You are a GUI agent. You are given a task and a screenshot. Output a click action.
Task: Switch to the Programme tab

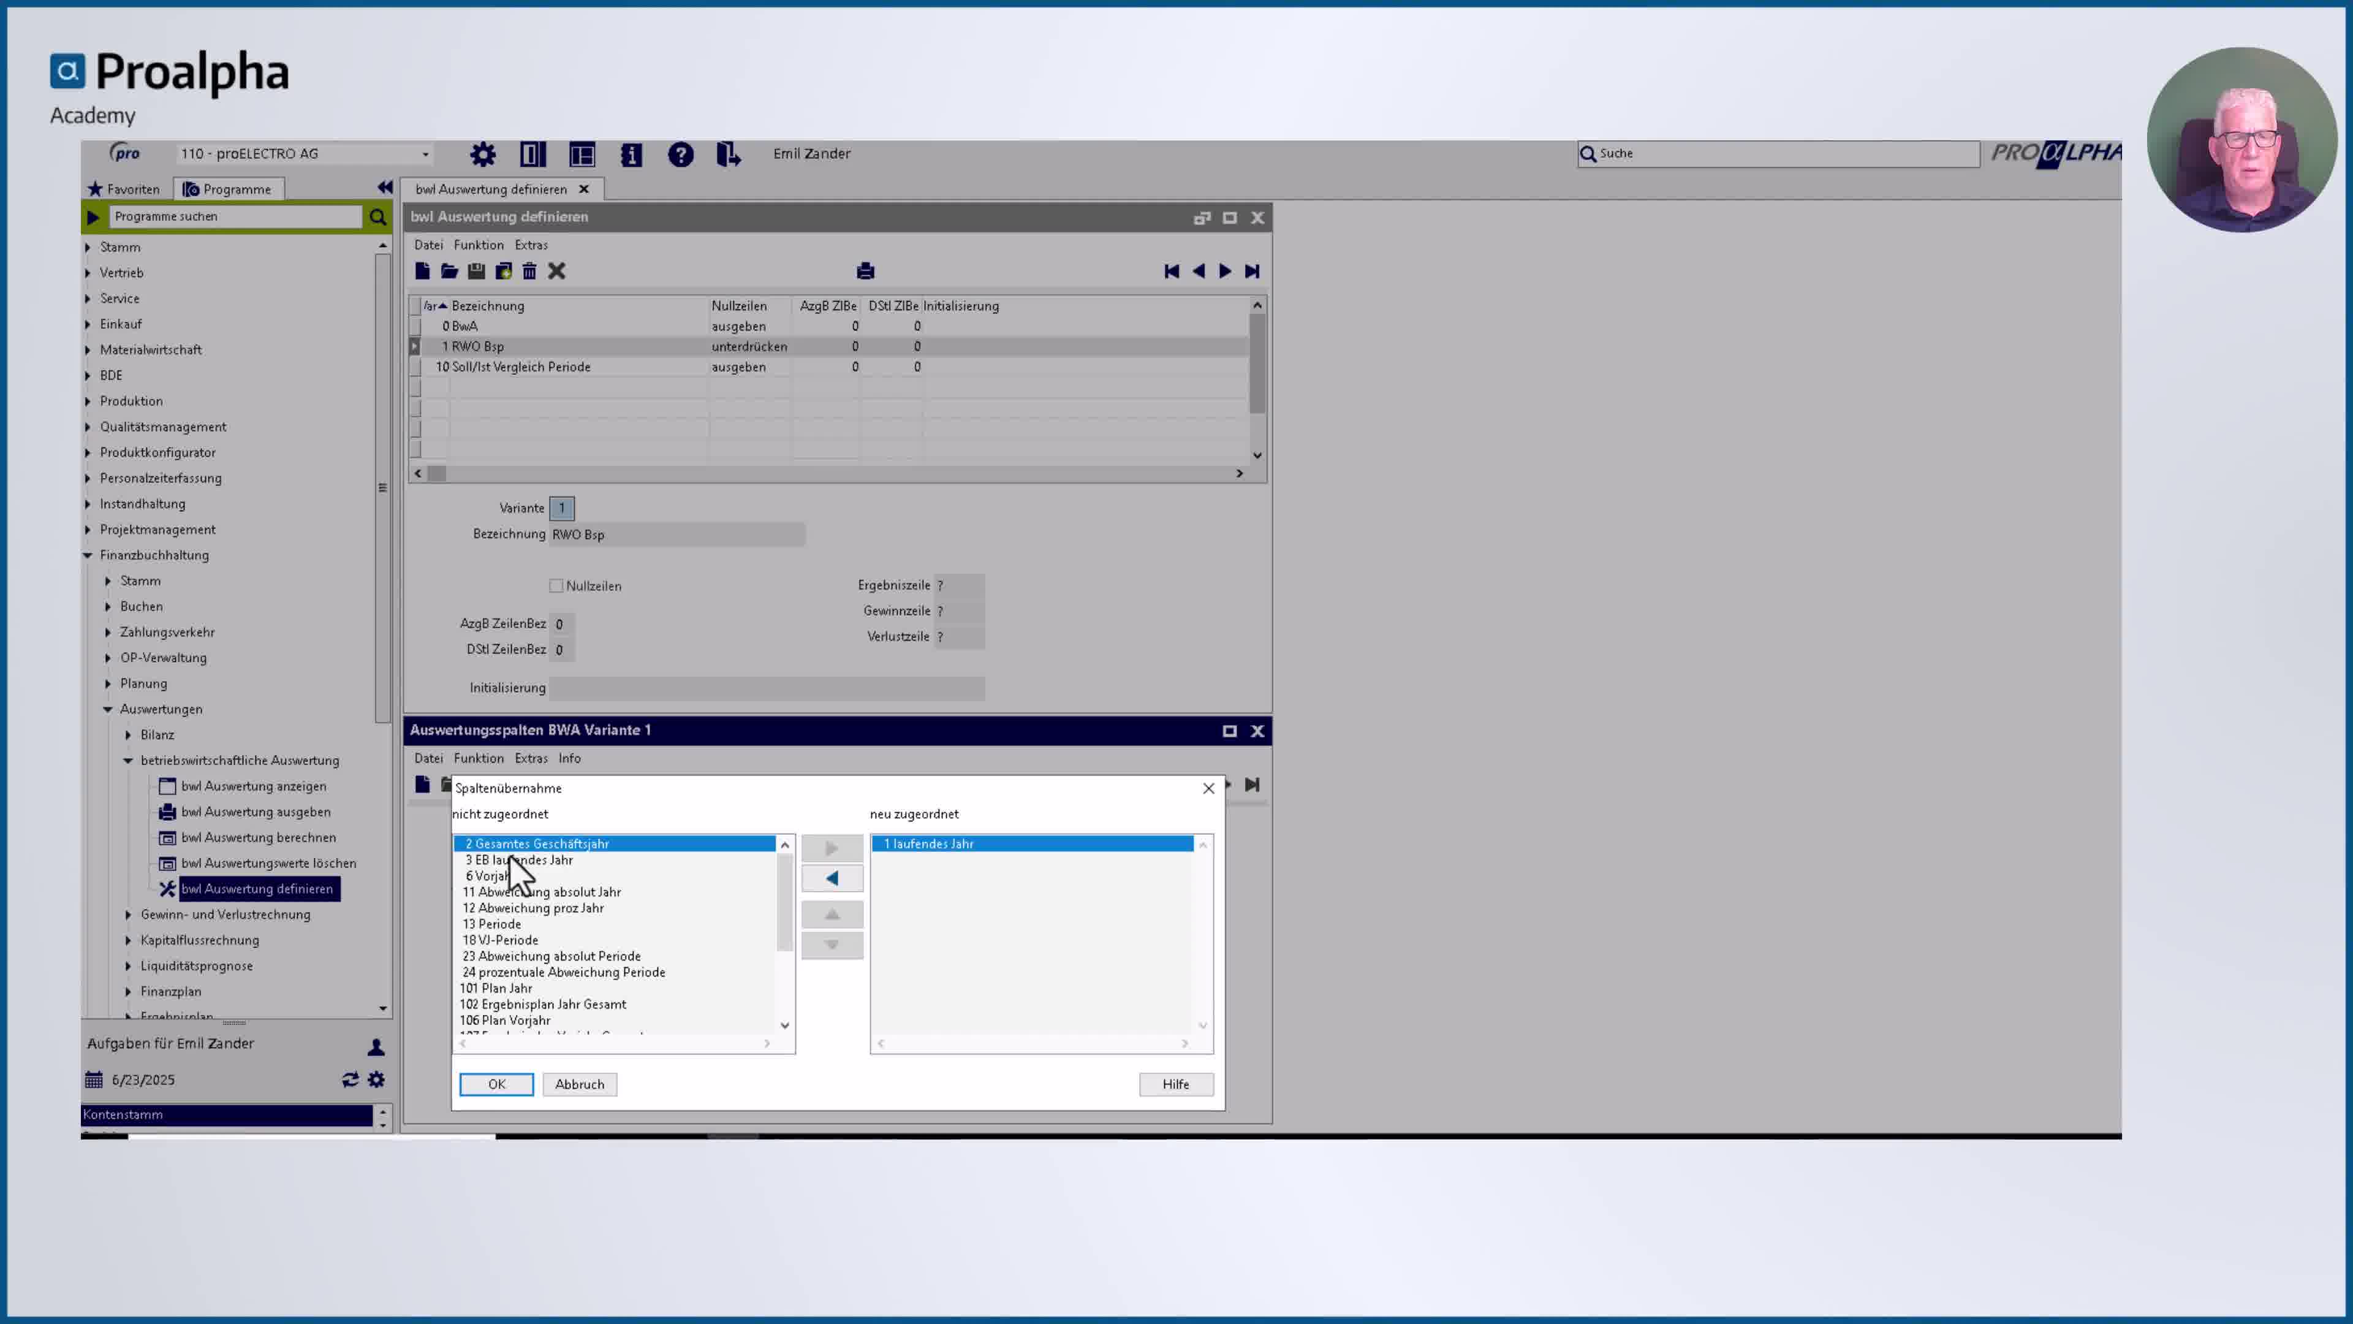point(227,189)
